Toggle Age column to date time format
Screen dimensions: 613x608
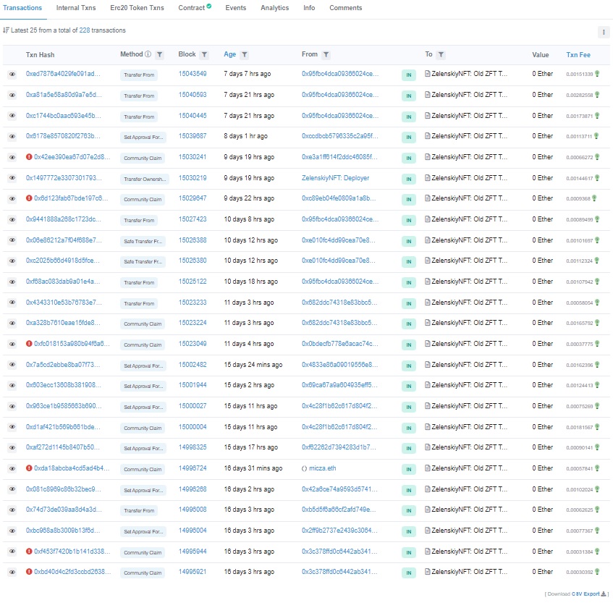(229, 55)
